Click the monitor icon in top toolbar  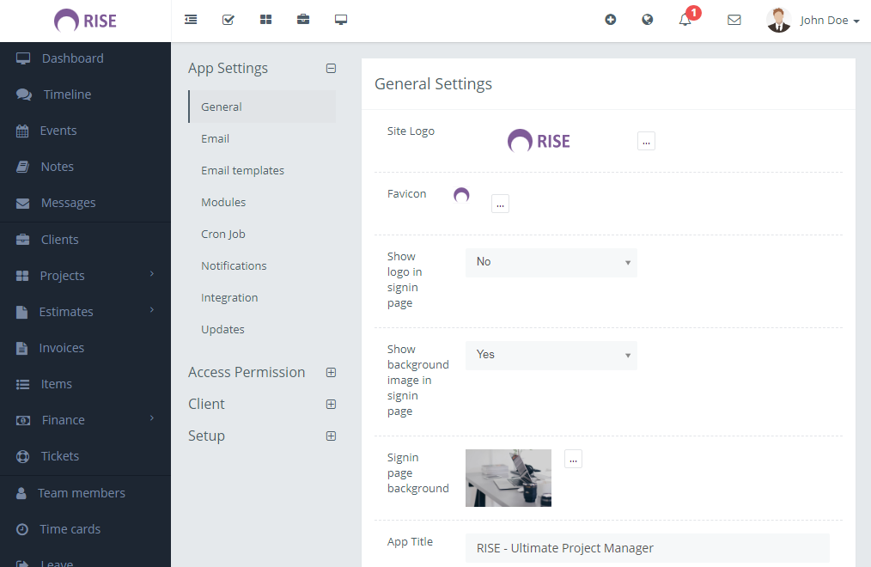(x=341, y=20)
